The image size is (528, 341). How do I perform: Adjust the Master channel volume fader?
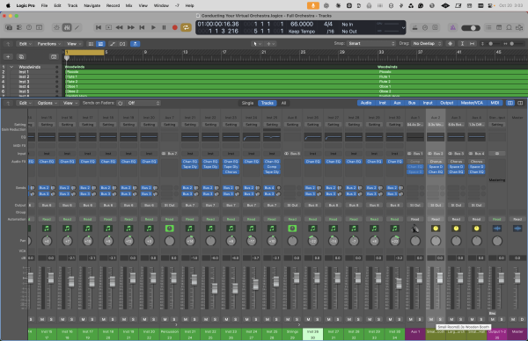tap(517, 278)
